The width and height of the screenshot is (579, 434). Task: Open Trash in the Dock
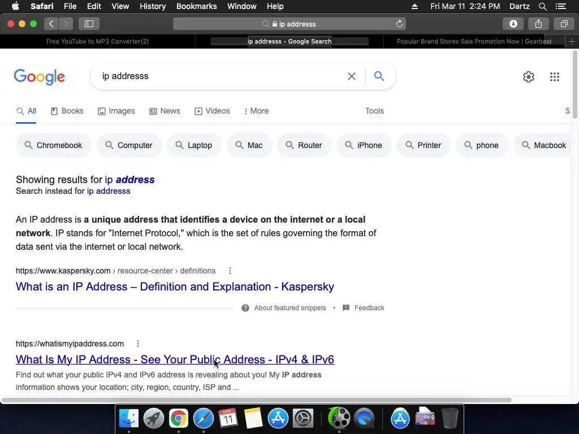(x=450, y=418)
